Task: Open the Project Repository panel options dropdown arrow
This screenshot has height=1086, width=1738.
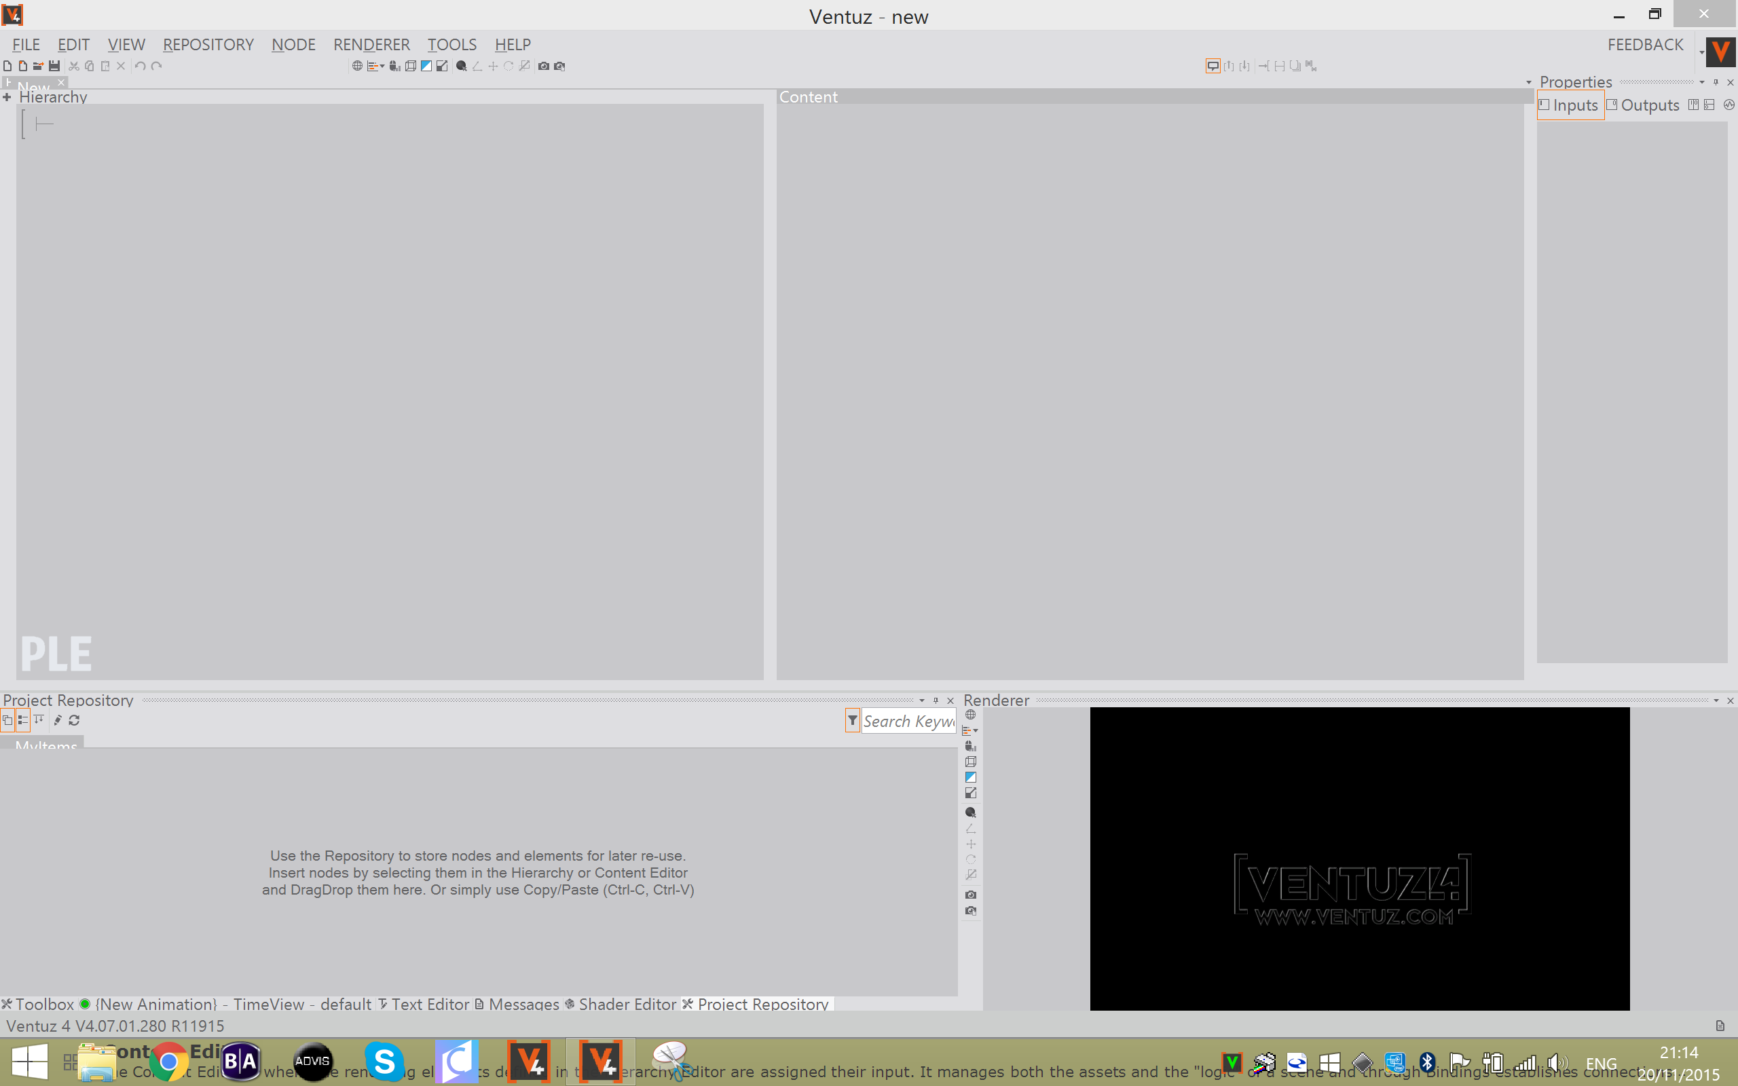Action: (x=921, y=700)
